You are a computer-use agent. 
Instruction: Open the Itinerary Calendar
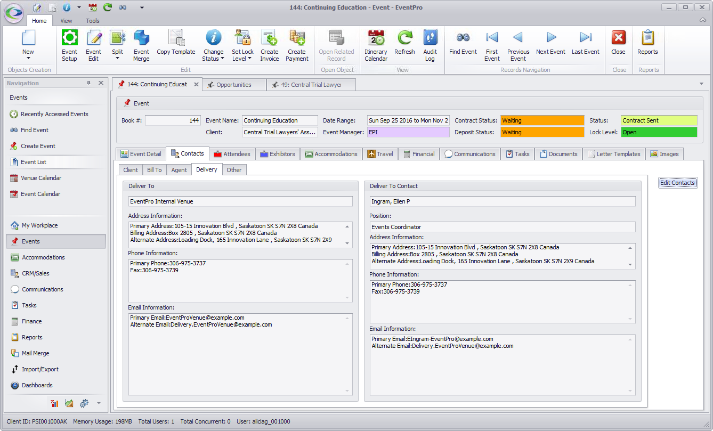point(376,45)
